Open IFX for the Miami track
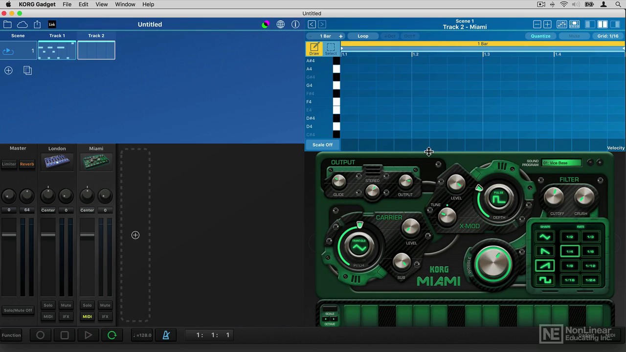Screen dimensions: 626x352 [105, 316]
